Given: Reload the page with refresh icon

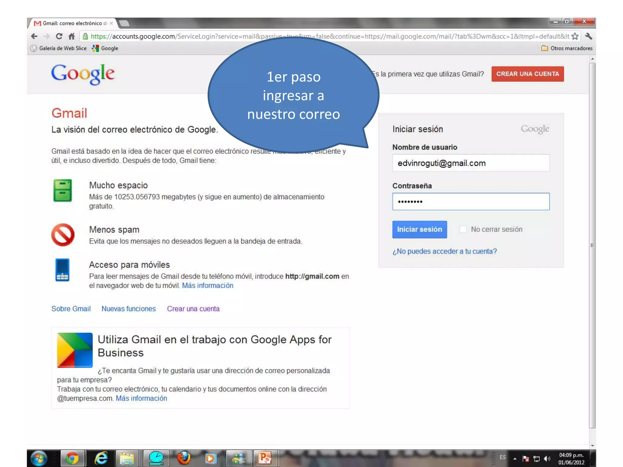Looking at the screenshot, I should 59,36.
